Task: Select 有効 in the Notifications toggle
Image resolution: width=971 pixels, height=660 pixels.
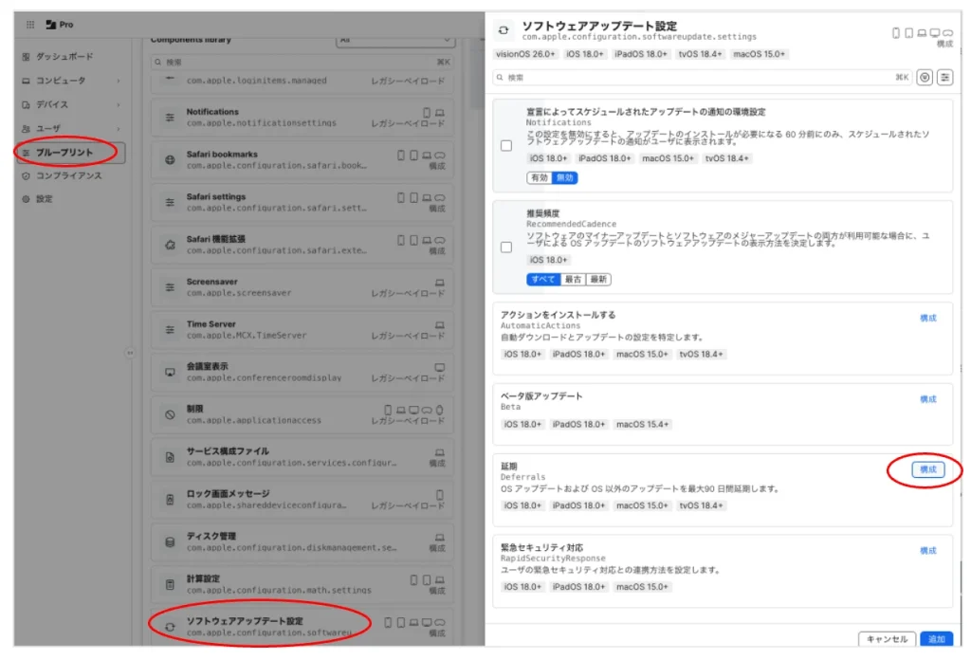Action: click(x=539, y=177)
